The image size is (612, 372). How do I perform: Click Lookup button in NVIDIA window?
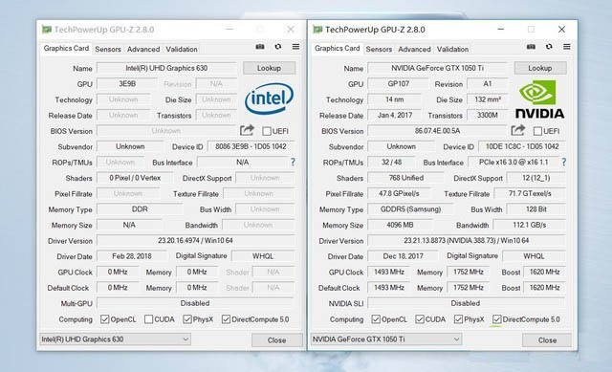539,68
